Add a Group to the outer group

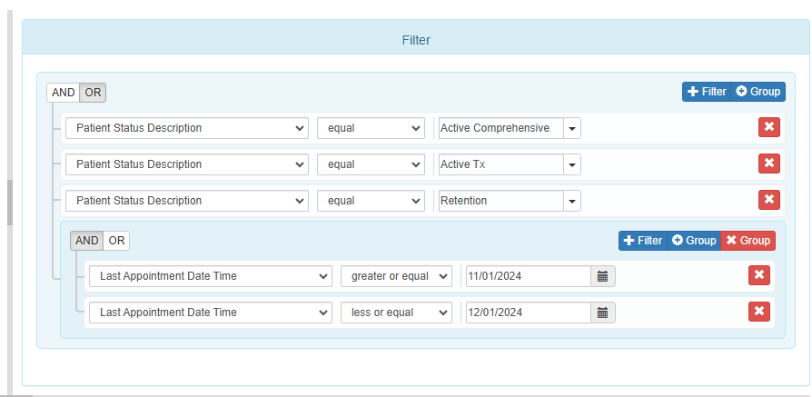pyautogui.click(x=758, y=92)
